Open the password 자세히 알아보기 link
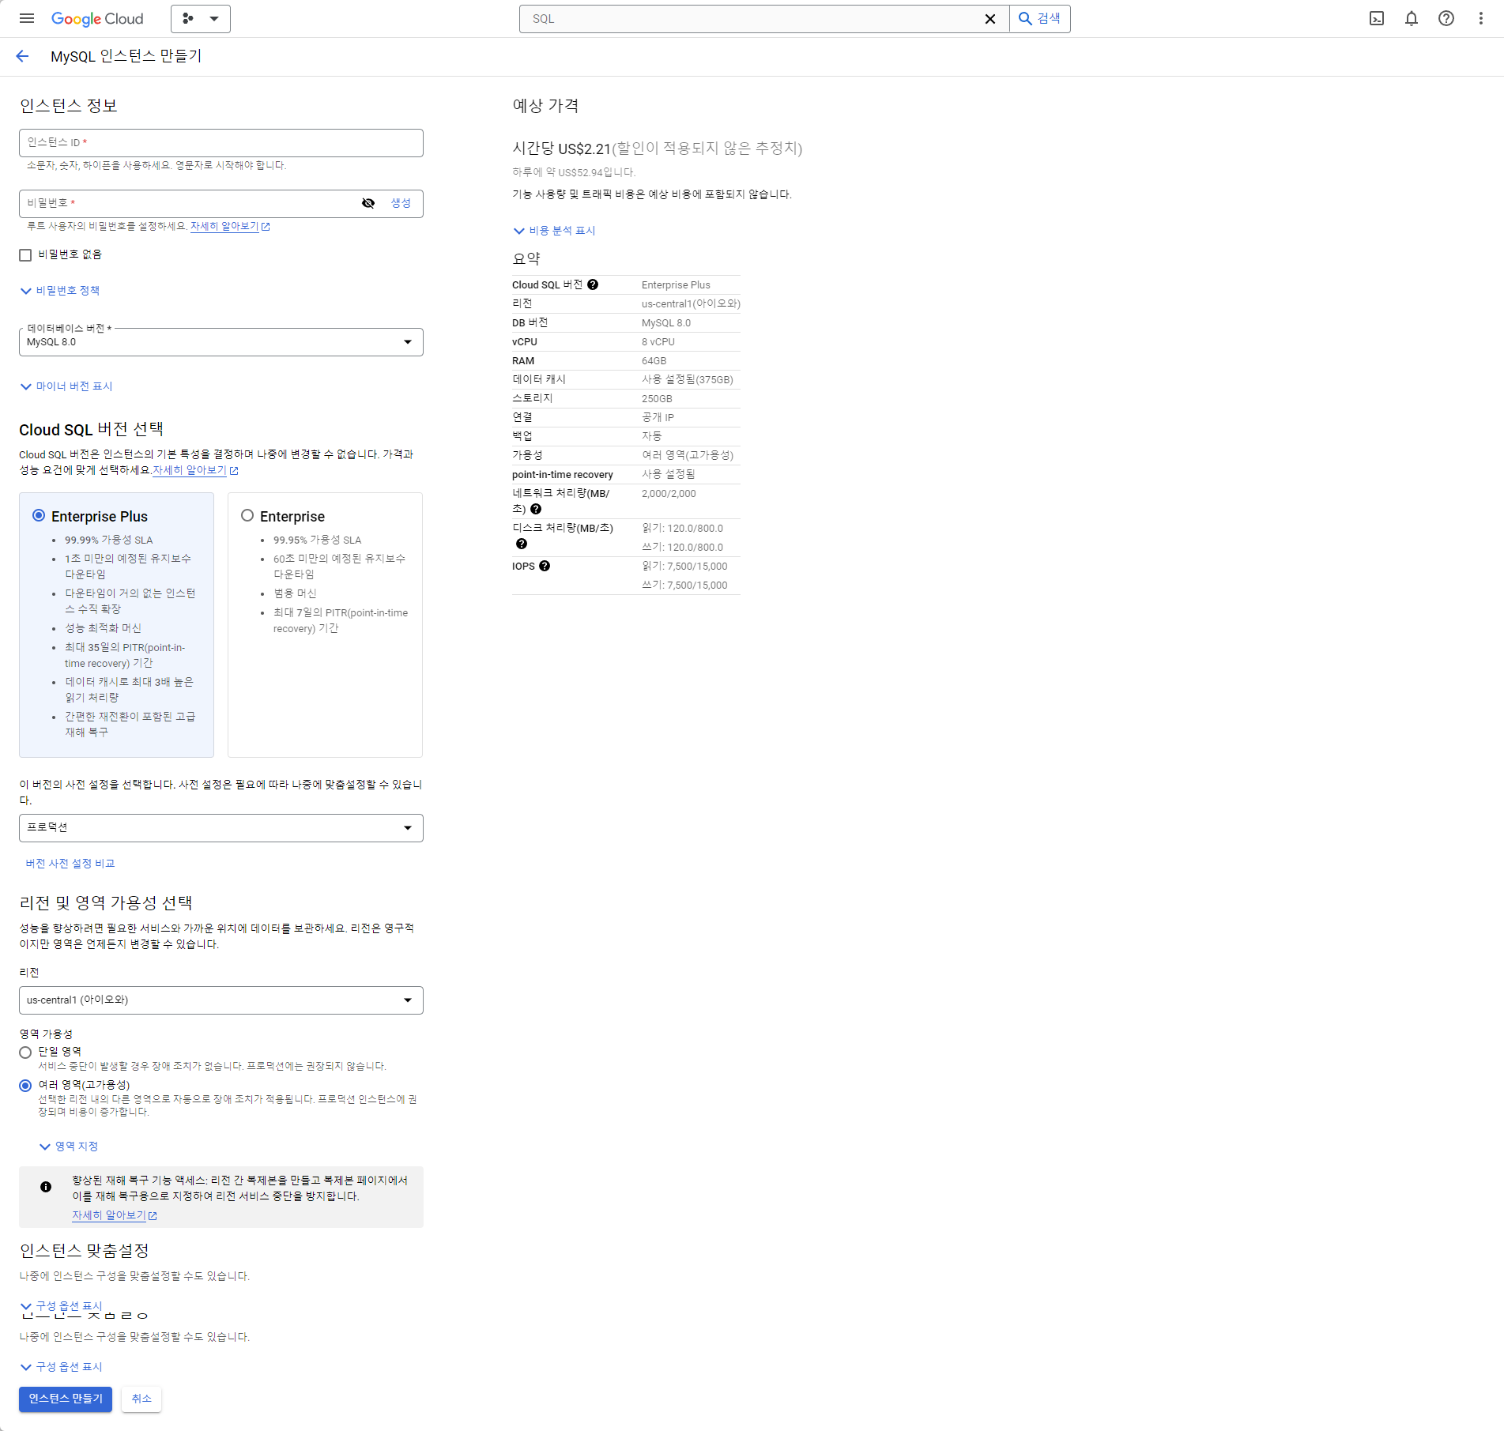Viewport: 1504px width, 1431px height. tap(224, 227)
